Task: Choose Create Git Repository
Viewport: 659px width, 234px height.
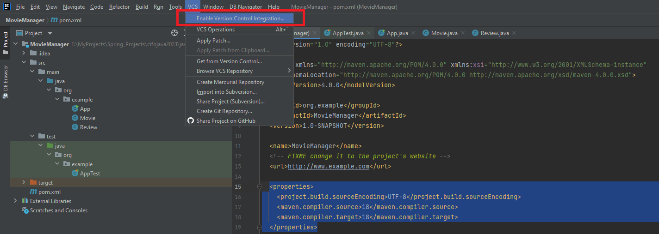Action: (x=240, y=111)
